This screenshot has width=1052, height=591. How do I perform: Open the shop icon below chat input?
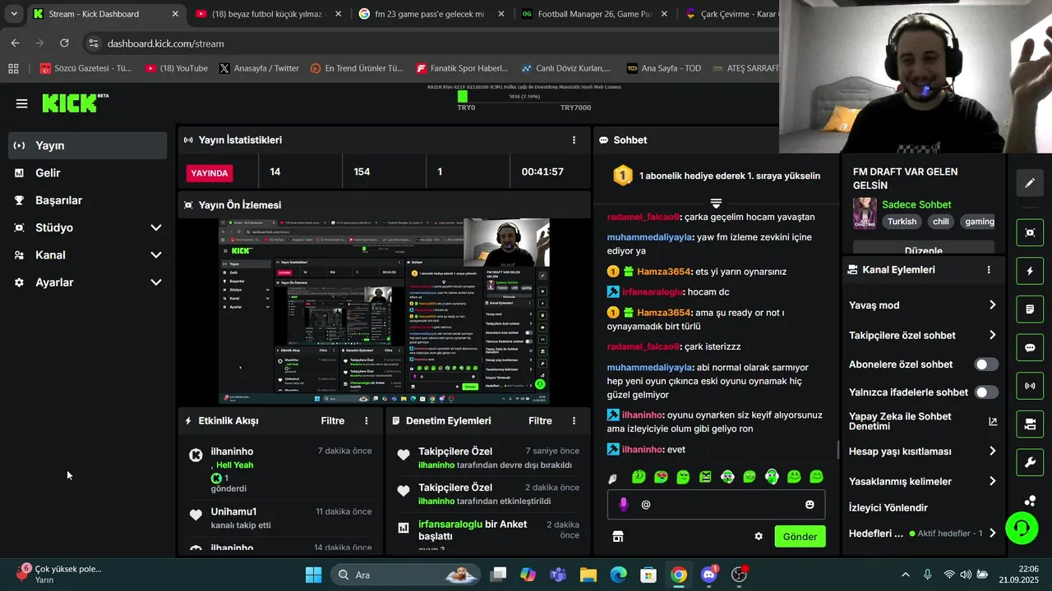pyautogui.click(x=618, y=537)
